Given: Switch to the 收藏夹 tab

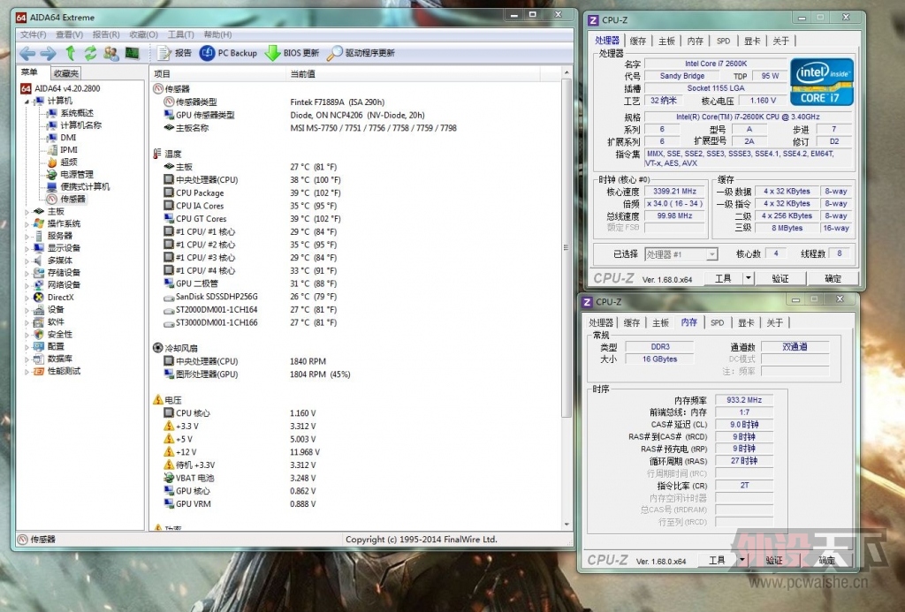Looking at the screenshot, I should point(65,73).
